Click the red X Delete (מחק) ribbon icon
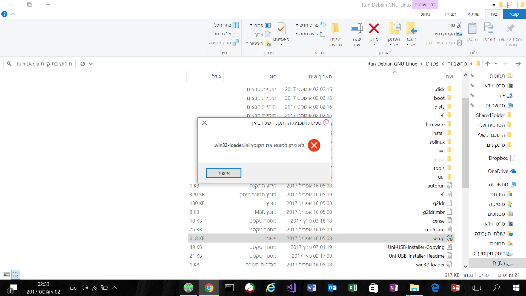 [374, 29]
